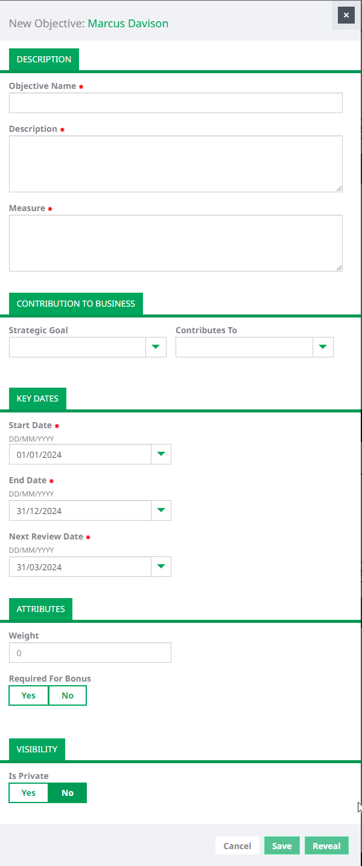Click inside the Description text area

pos(176,163)
